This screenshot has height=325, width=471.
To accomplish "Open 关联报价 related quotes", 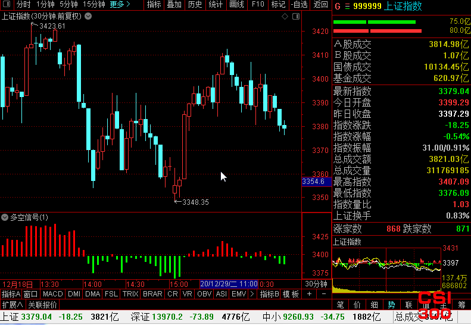I will click(x=42, y=305).
